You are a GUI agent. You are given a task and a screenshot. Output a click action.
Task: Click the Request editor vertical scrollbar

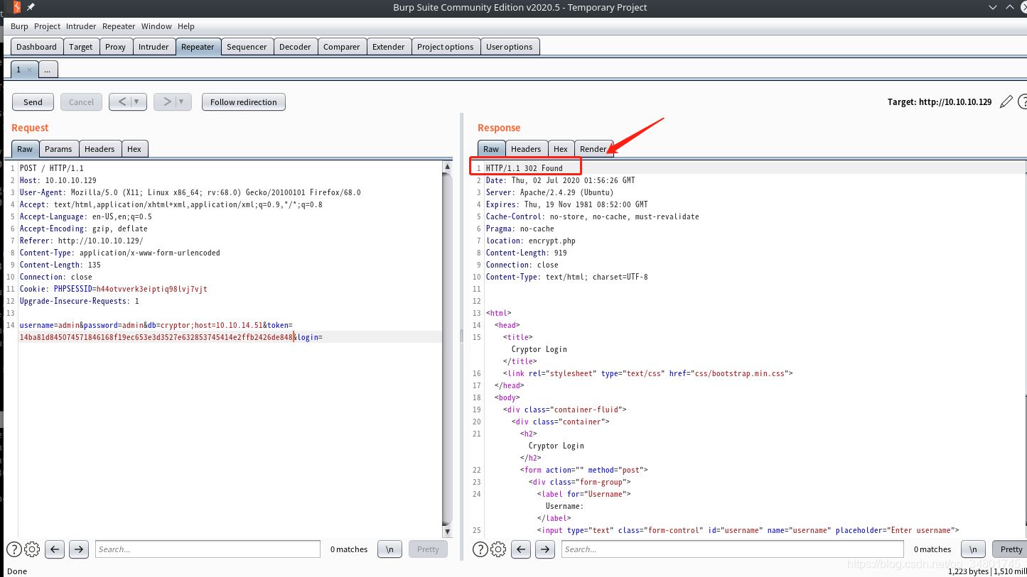pyautogui.click(x=447, y=349)
